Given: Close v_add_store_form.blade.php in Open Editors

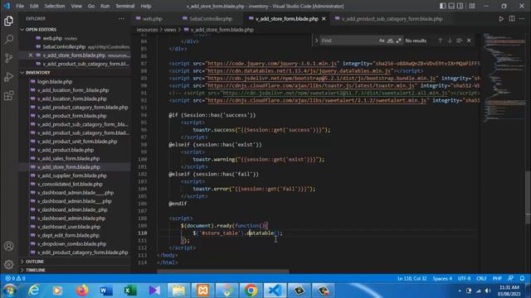Looking at the screenshot, I should (31, 55).
